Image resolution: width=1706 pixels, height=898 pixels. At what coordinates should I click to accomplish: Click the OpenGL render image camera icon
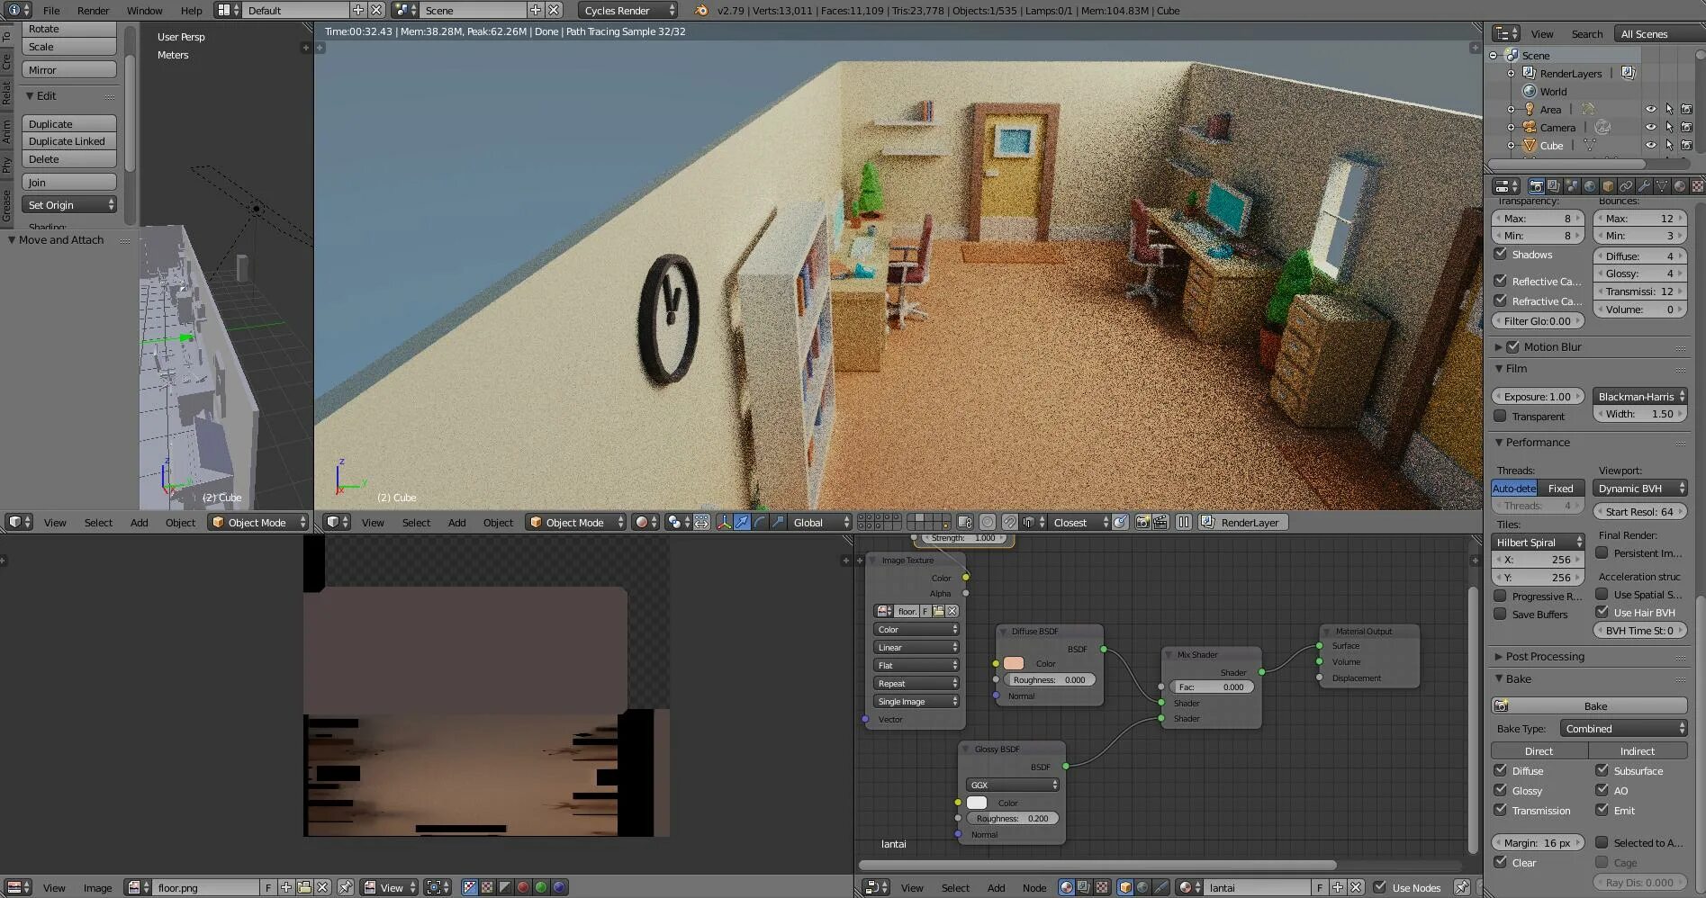pyautogui.click(x=1142, y=522)
